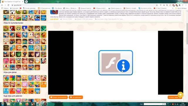Open the Minion games icon
This screenshot has height=106, width=188.
(19, 61)
